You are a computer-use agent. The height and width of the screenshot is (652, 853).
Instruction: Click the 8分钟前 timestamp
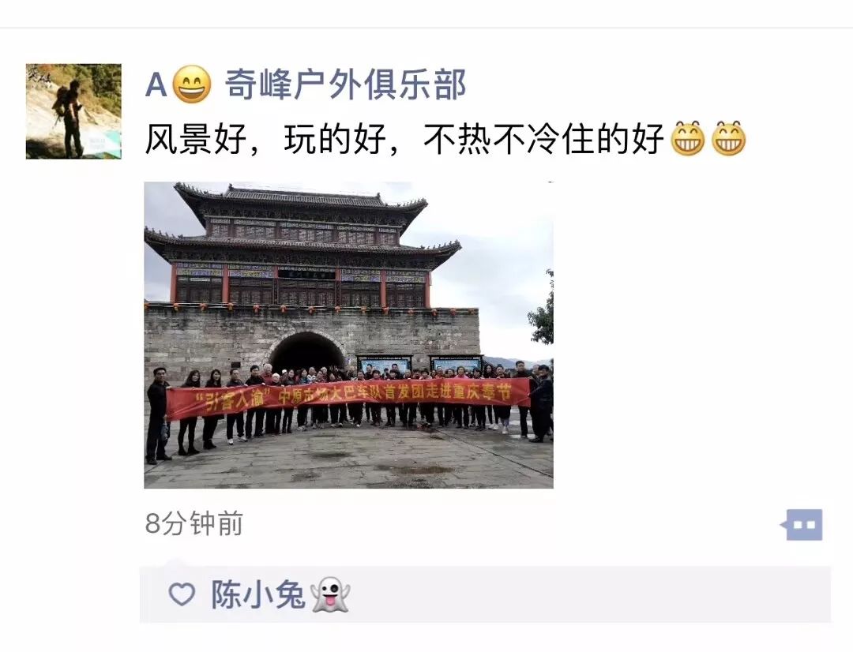[x=194, y=523]
